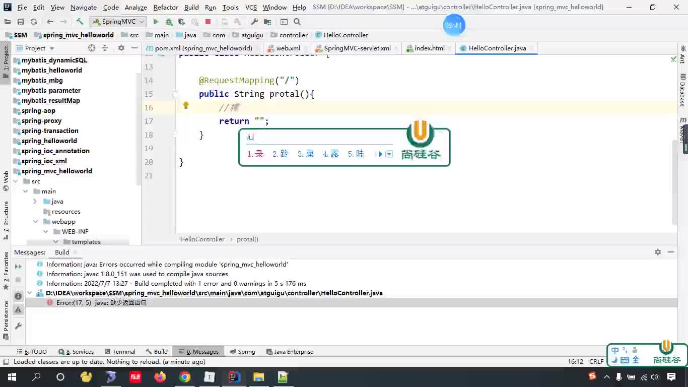Open the Refactor menu

coord(166,7)
